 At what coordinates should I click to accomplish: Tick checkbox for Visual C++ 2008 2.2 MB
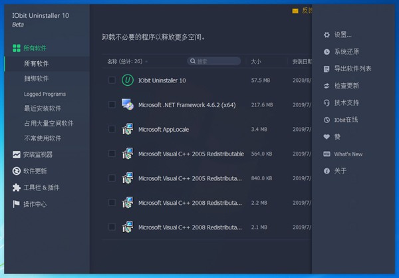coord(112,202)
